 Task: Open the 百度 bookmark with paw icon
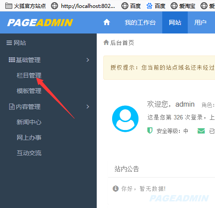[x=156, y=6]
